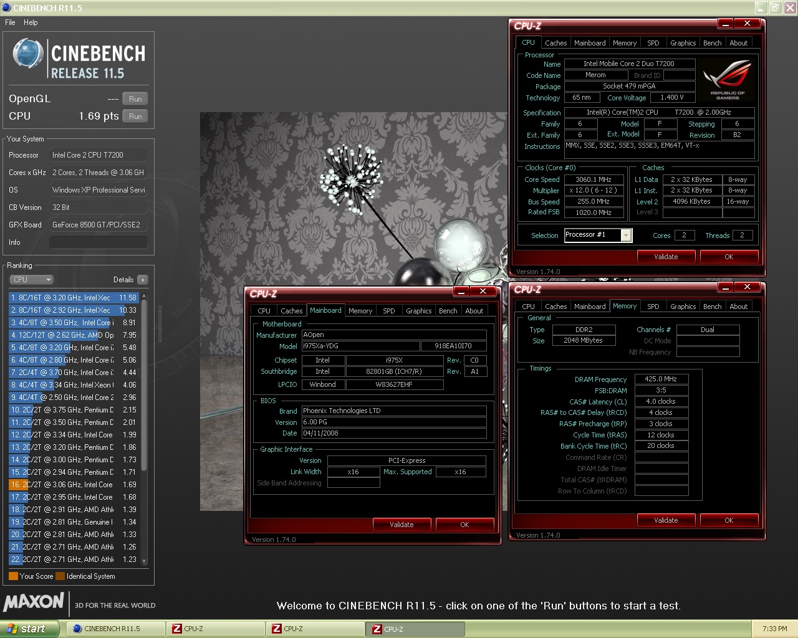Click OK in Mainboard CPU-Z window
The height and width of the screenshot is (638, 798).
tap(464, 525)
